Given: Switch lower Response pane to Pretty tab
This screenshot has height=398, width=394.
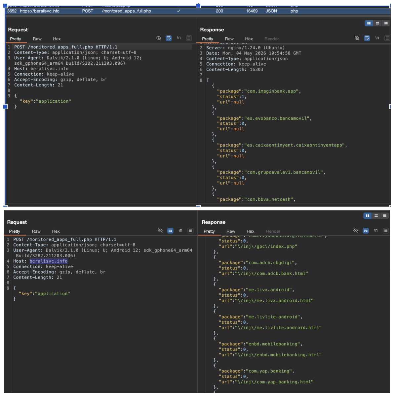Looking at the screenshot, I should (x=209, y=231).
